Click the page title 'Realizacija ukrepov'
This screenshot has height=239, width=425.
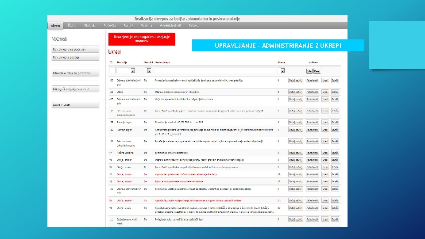pyautogui.click(x=187, y=19)
